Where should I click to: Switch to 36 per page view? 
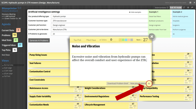(x=8, y=73)
